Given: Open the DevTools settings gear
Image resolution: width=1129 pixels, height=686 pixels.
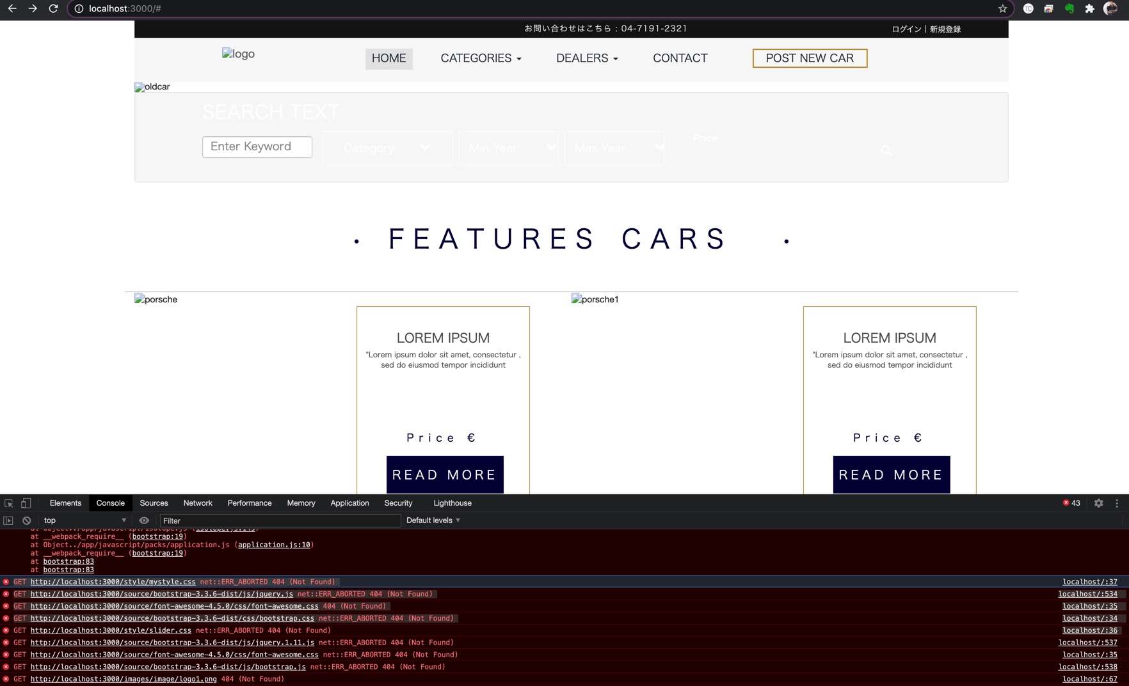Looking at the screenshot, I should click(x=1098, y=503).
